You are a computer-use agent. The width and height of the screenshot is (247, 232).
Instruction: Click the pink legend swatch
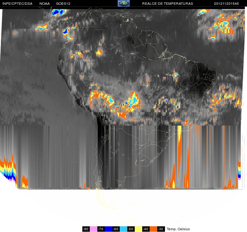[93, 229]
